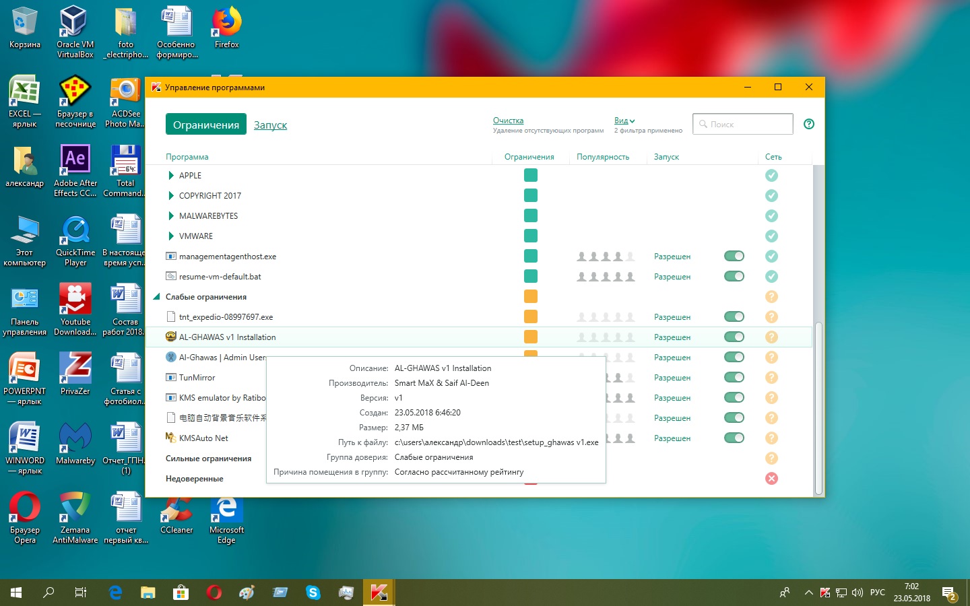Click Разрешен link for managementagenthost.exe

672,257
